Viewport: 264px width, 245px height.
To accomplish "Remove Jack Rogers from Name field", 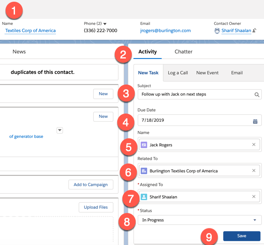I will pyautogui.click(x=254, y=144).
